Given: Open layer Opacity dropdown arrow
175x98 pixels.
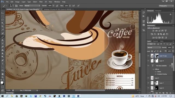Looking at the screenshot, I should pos(173,47).
